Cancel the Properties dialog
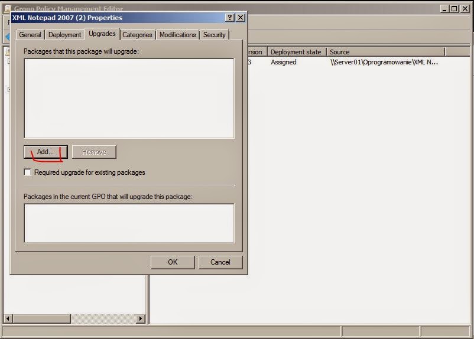 coord(220,262)
